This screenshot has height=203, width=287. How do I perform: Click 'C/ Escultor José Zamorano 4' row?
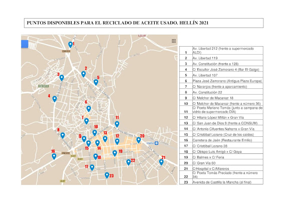click(x=221, y=69)
